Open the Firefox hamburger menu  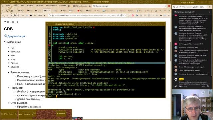(169, 16)
